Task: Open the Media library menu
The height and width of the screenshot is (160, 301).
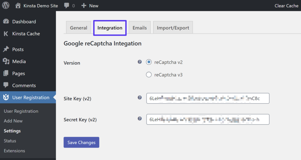Action: [19, 61]
